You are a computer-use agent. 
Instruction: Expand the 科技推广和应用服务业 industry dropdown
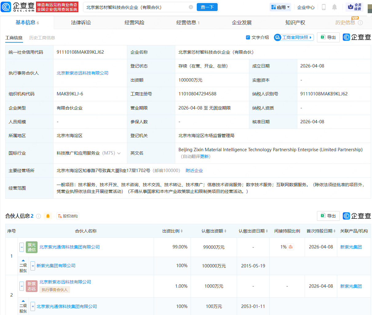click(x=119, y=153)
